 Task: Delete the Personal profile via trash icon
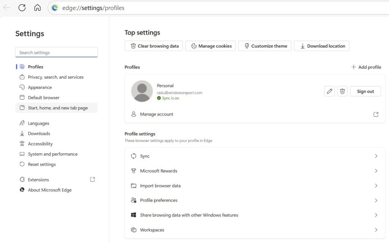point(342,91)
